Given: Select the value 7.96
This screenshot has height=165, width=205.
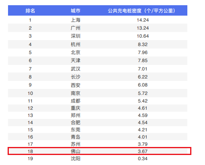Looking at the screenshot, I should [143, 52].
